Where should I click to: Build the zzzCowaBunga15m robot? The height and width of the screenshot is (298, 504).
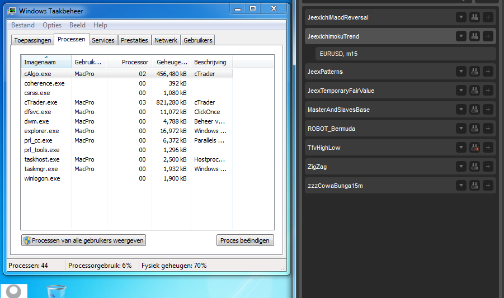474,185
